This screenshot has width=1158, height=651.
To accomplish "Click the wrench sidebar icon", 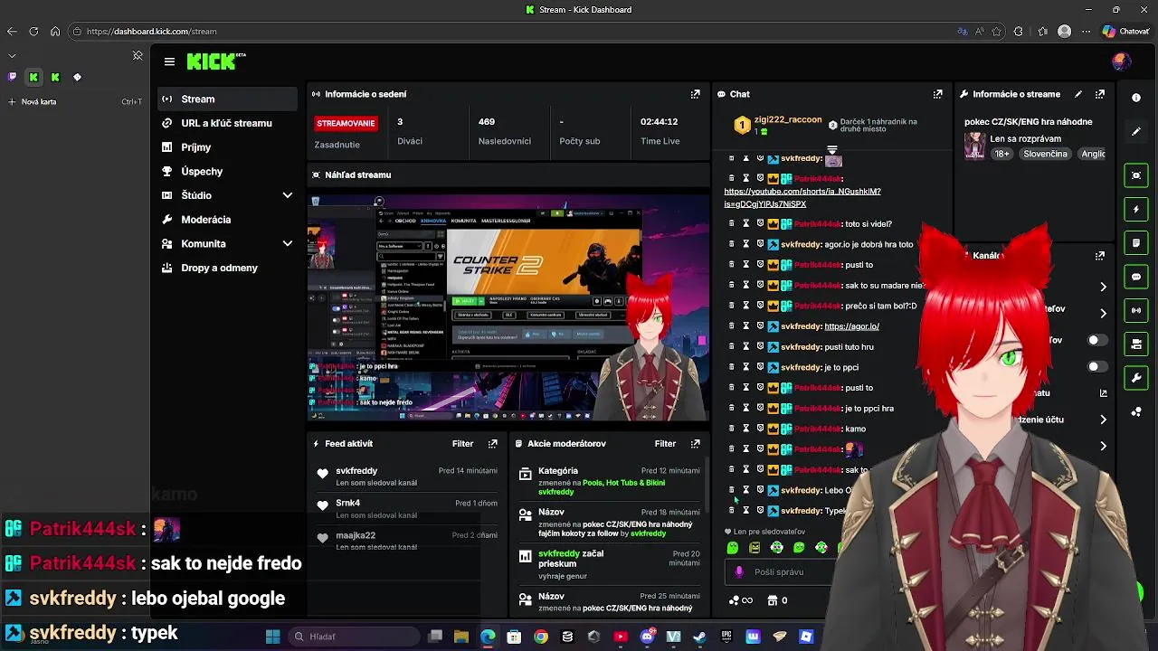I will coord(1136,378).
